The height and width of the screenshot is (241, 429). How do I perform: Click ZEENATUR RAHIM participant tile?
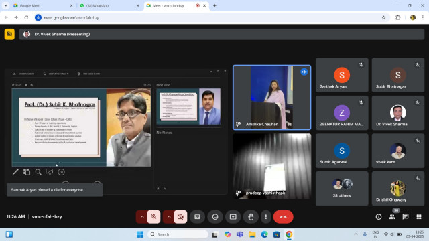(x=342, y=113)
